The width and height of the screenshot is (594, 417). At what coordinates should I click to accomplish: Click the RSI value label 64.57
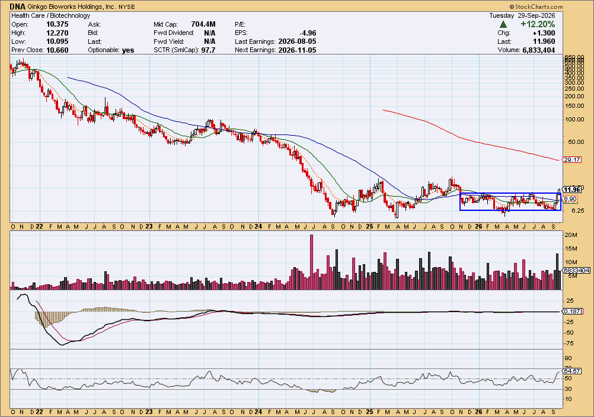point(572,371)
